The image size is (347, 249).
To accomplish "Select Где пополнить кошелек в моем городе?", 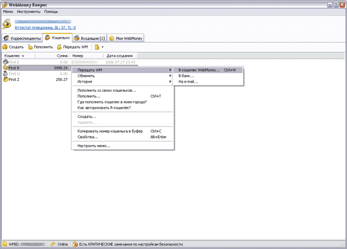I will click(123, 102).
